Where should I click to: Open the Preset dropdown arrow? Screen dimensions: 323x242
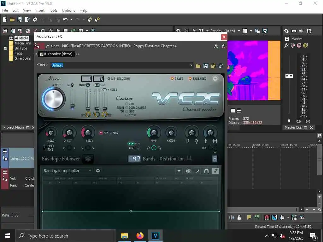point(191,65)
